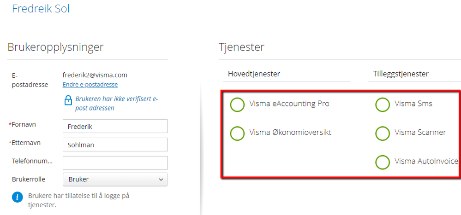Select the Visma Sms add-on circle
Screen dimensions: 461x215
383,105
